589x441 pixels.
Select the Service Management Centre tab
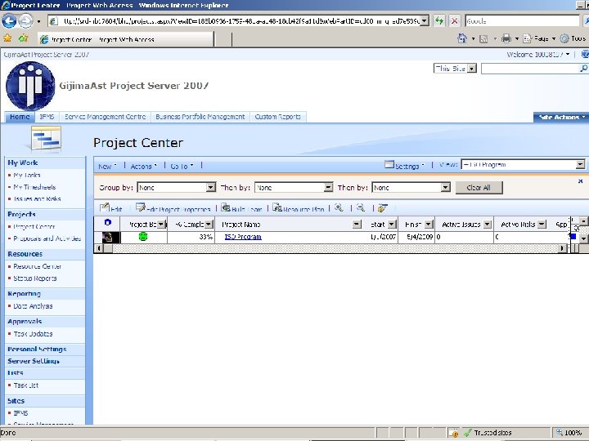click(106, 117)
